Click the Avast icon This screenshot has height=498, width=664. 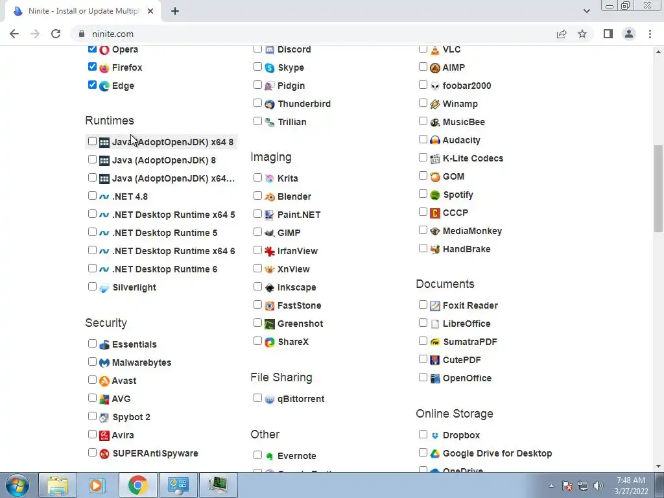tap(104, 381)
